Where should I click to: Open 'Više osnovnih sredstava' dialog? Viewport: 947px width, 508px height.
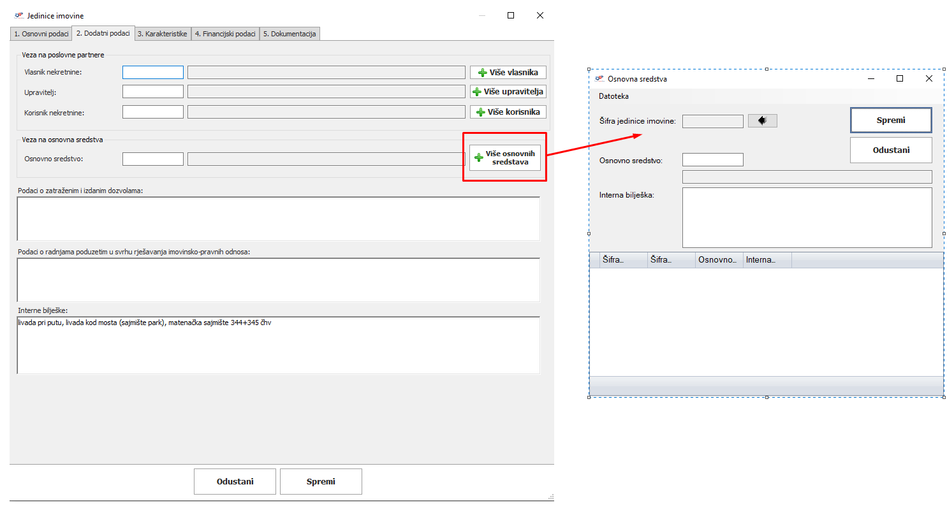pyautogui.click(x=504, y=157)
